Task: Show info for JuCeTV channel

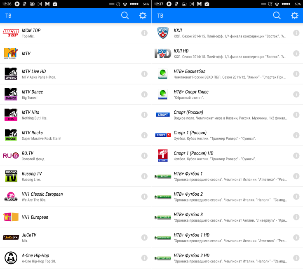Action: coord(144,238)
